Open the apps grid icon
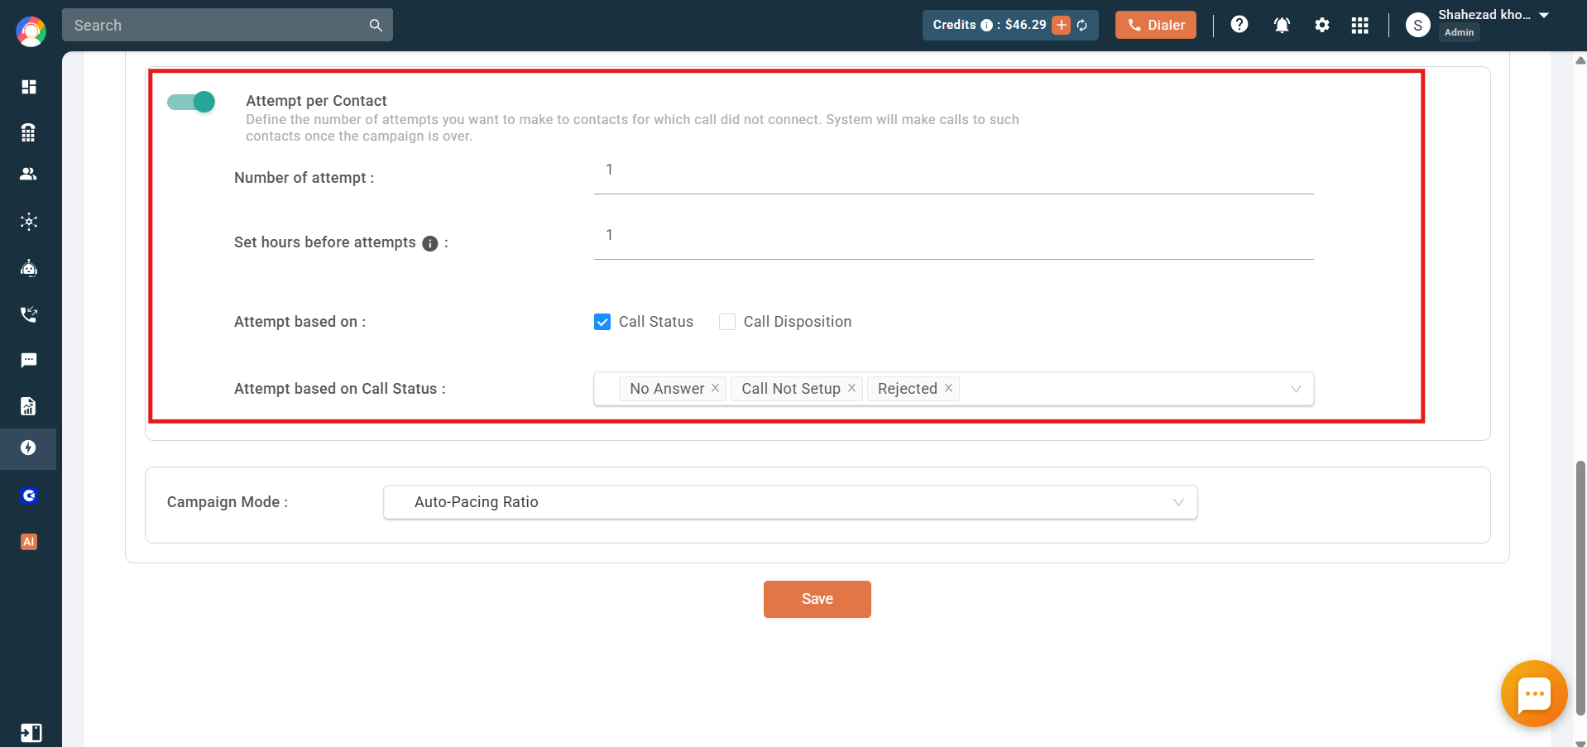1587x747 pixels. [1360, 25]
